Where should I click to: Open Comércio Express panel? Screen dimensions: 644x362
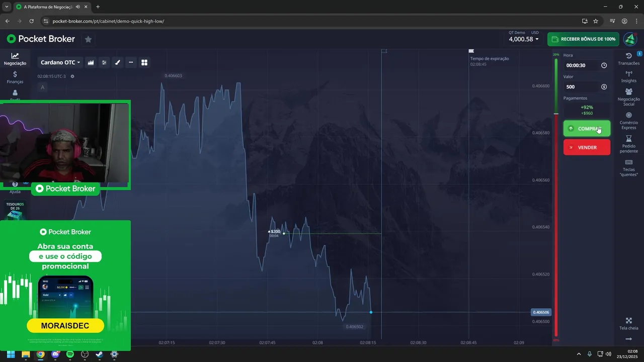pos(629,121)
